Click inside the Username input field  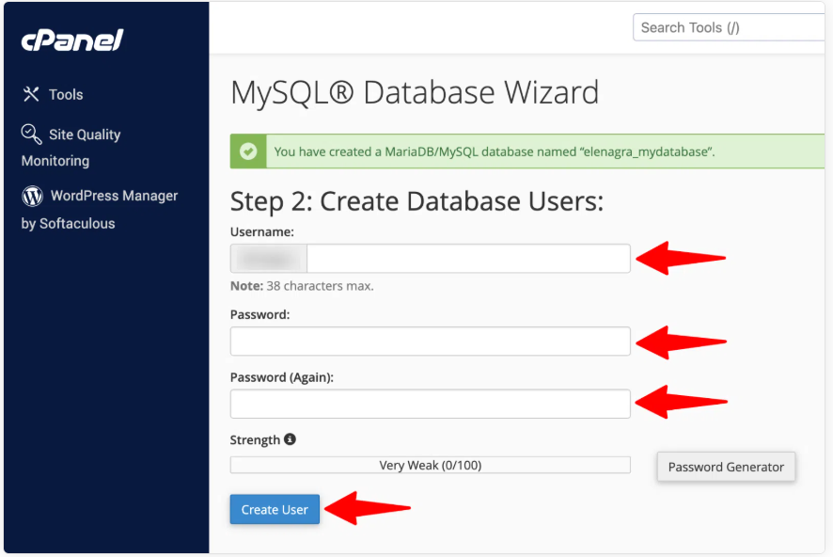[x=468, y=259]
